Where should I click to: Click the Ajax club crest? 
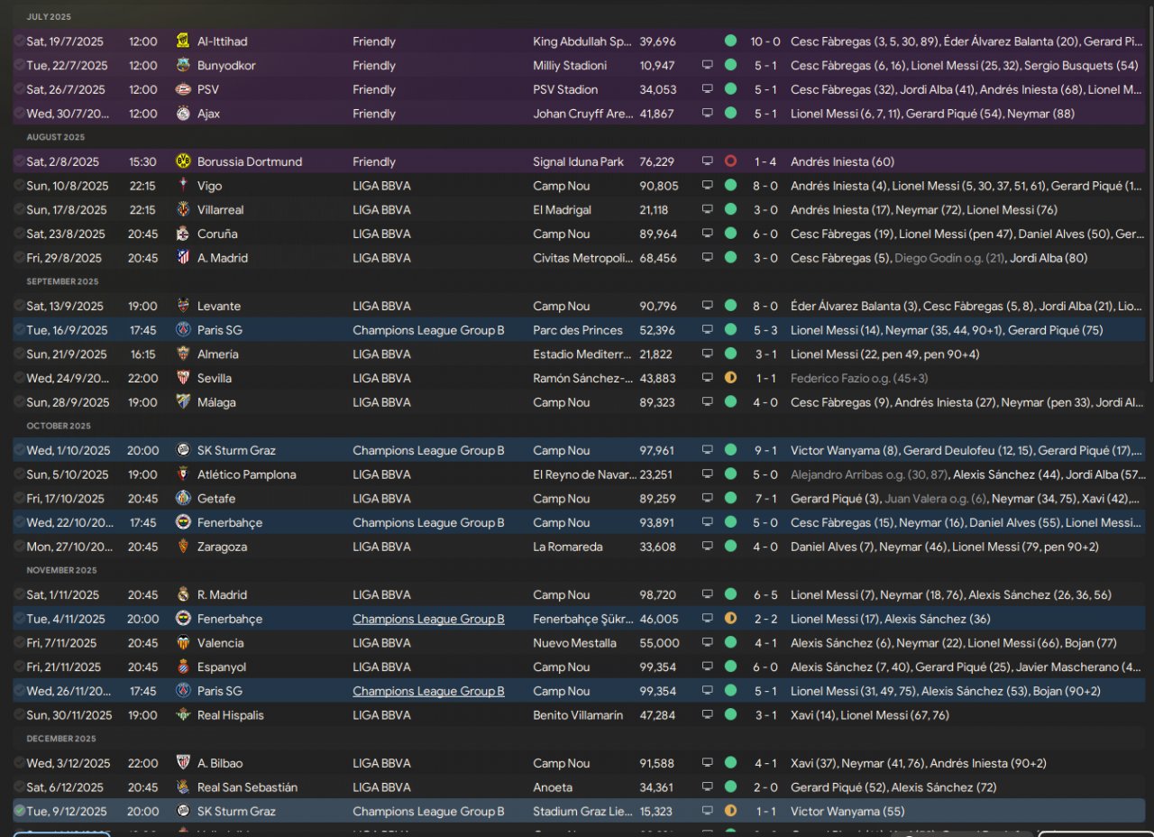pyautogui.click(x=183, y=114)
